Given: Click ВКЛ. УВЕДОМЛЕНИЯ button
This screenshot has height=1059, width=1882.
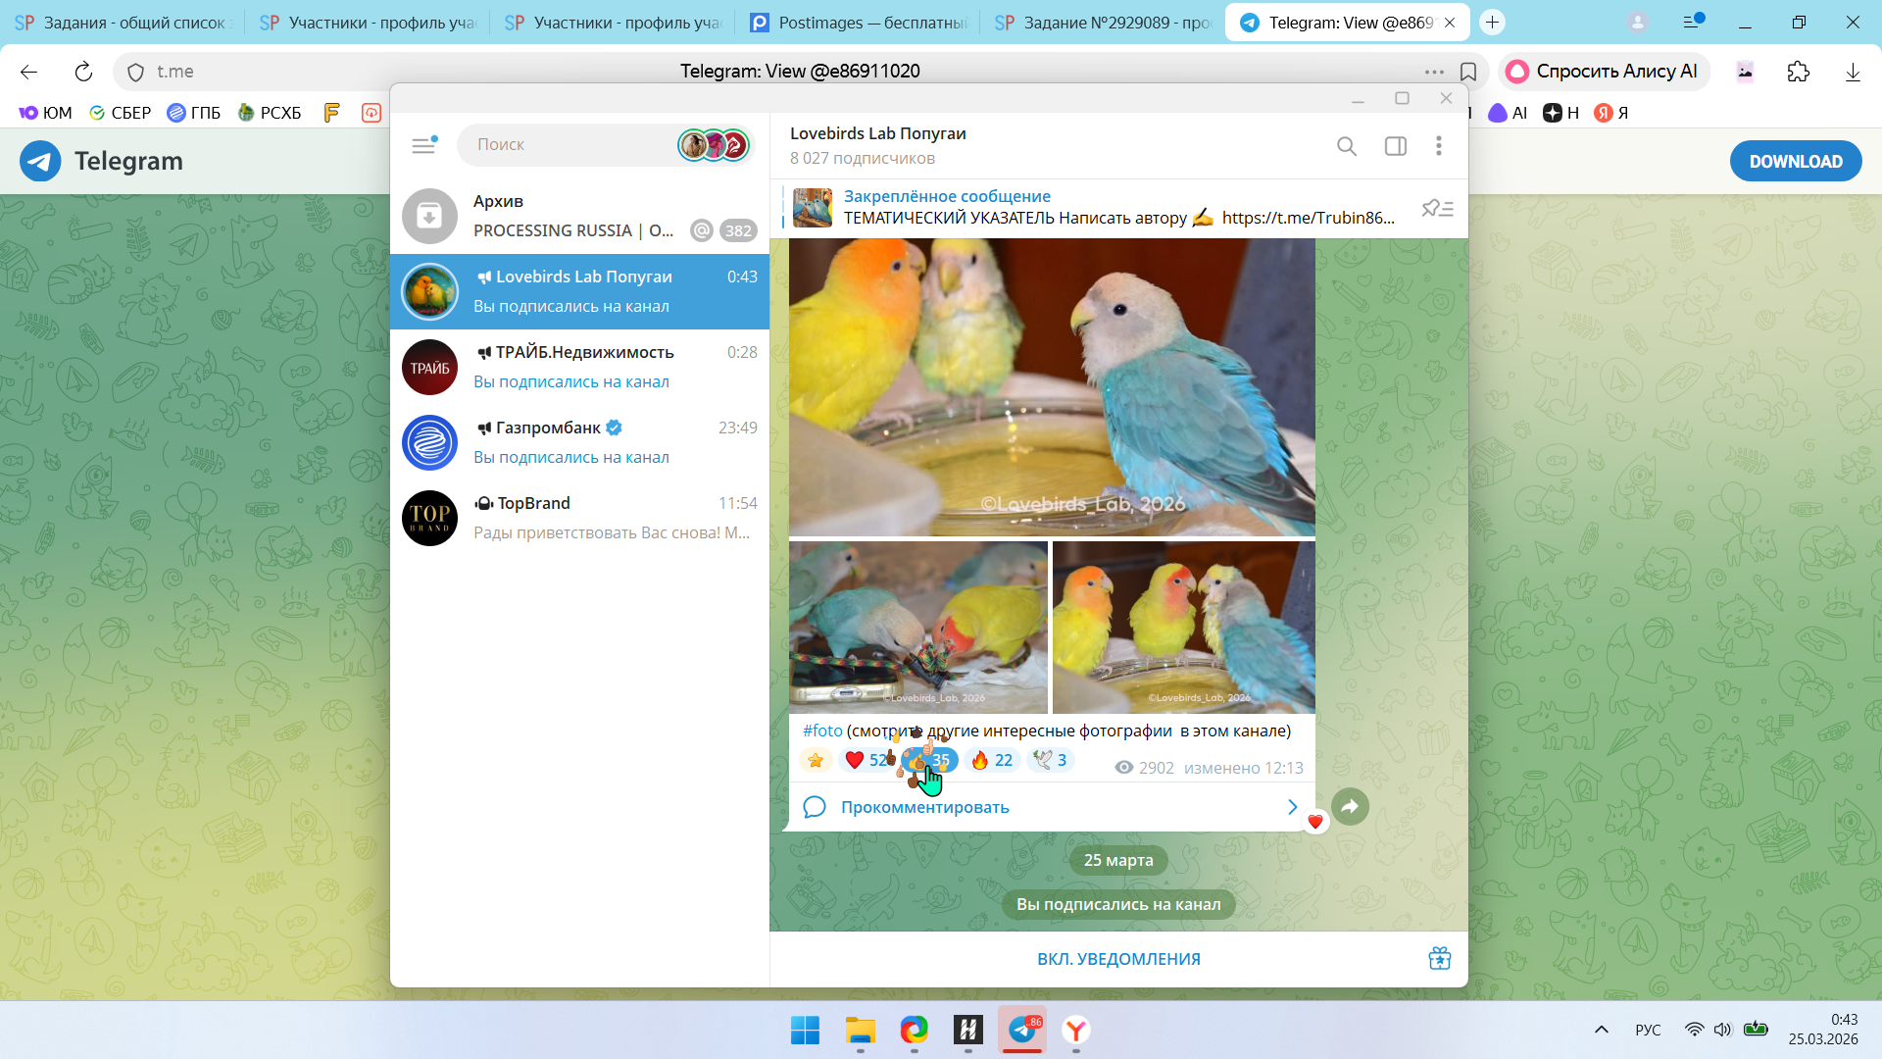Looking at the screenshot, I should point(1118,959).
